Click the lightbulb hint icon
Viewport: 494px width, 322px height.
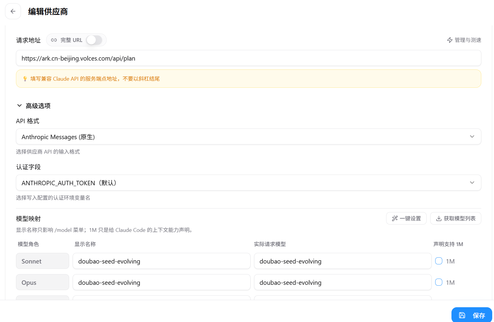[x=25, y=79]
